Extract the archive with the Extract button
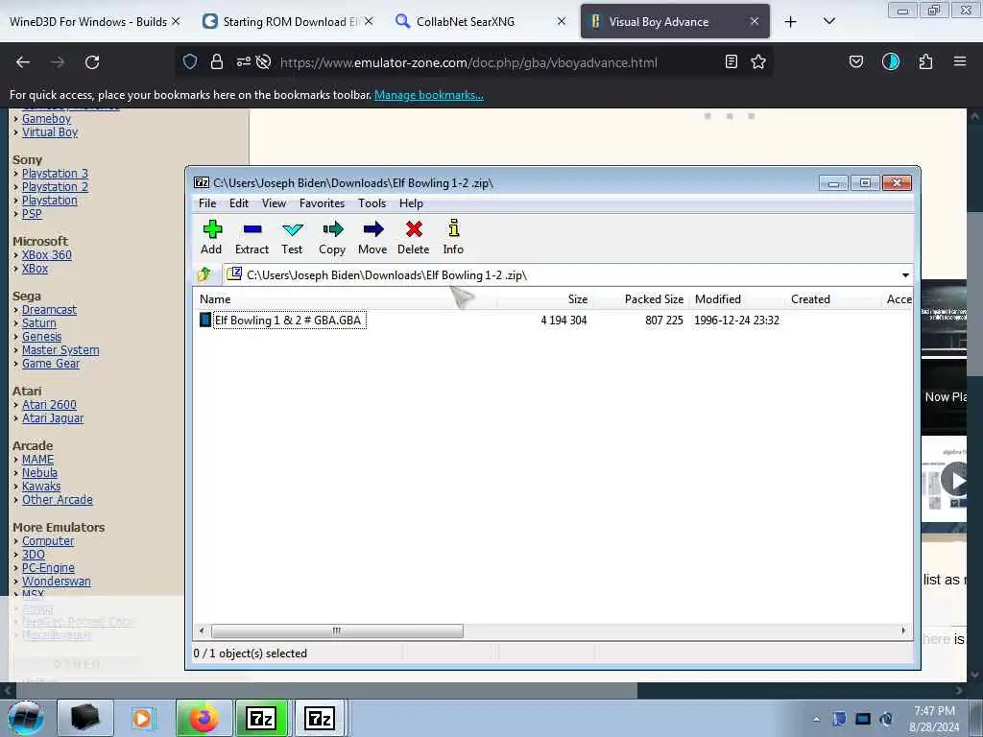Viewport: 983px width, 737px height. click(252, 237)
